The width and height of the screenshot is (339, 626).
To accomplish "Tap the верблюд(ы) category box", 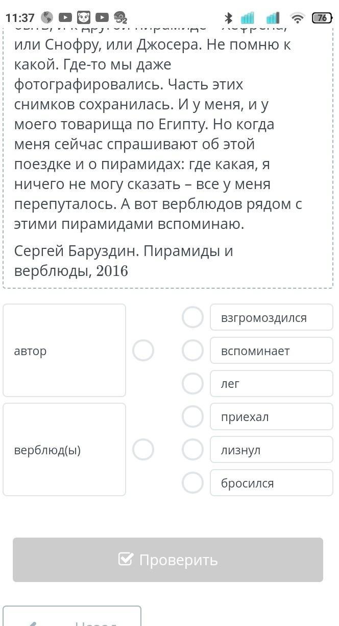I will click(64, 450).
